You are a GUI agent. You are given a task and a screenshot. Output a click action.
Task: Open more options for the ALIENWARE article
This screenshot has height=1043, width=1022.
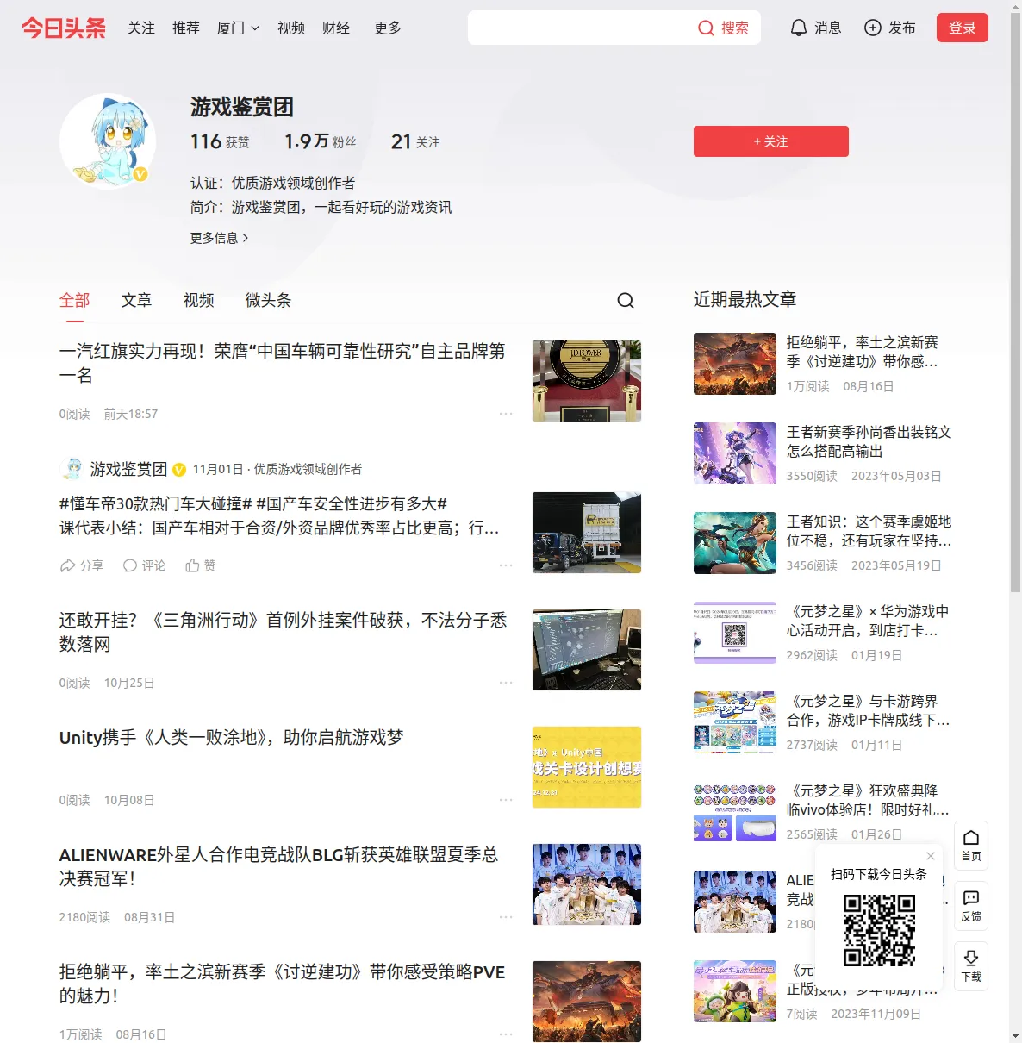click(x=506, y=917)
